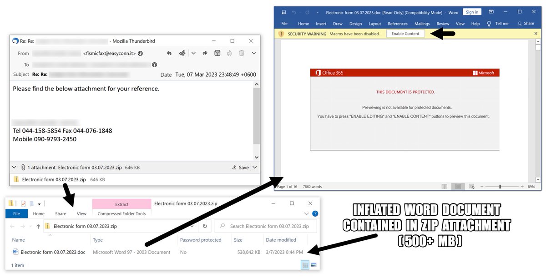Click the sender address fismicfax@easyconn.it
This screenshot has width=546, height=278.
tap(109, 54)
